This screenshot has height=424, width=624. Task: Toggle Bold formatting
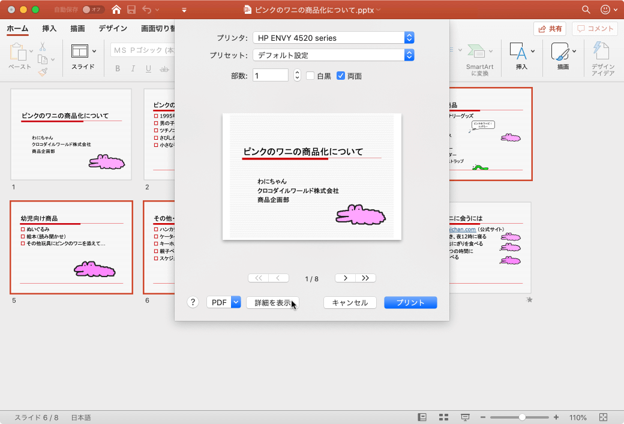(x=118, y=69)
